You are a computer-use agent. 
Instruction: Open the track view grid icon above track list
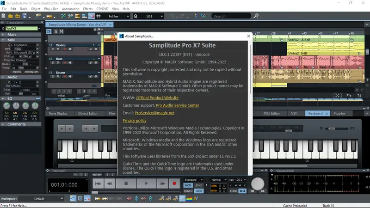[49, 31]
